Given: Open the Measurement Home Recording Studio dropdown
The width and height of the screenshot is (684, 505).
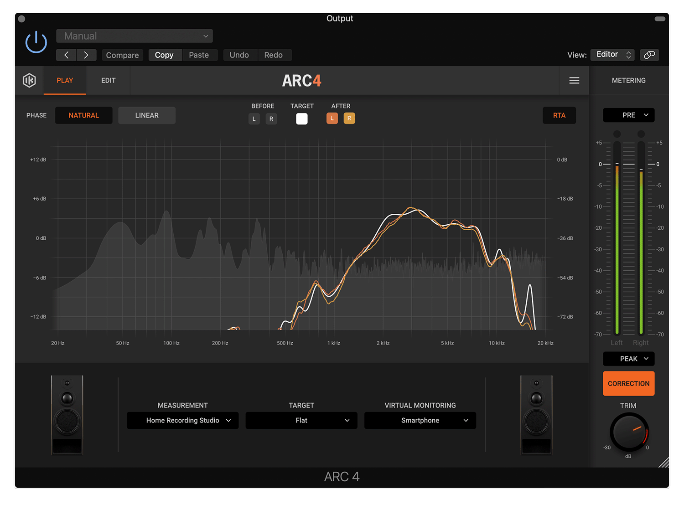Looking at the screenshot, I should pos(183,420).
